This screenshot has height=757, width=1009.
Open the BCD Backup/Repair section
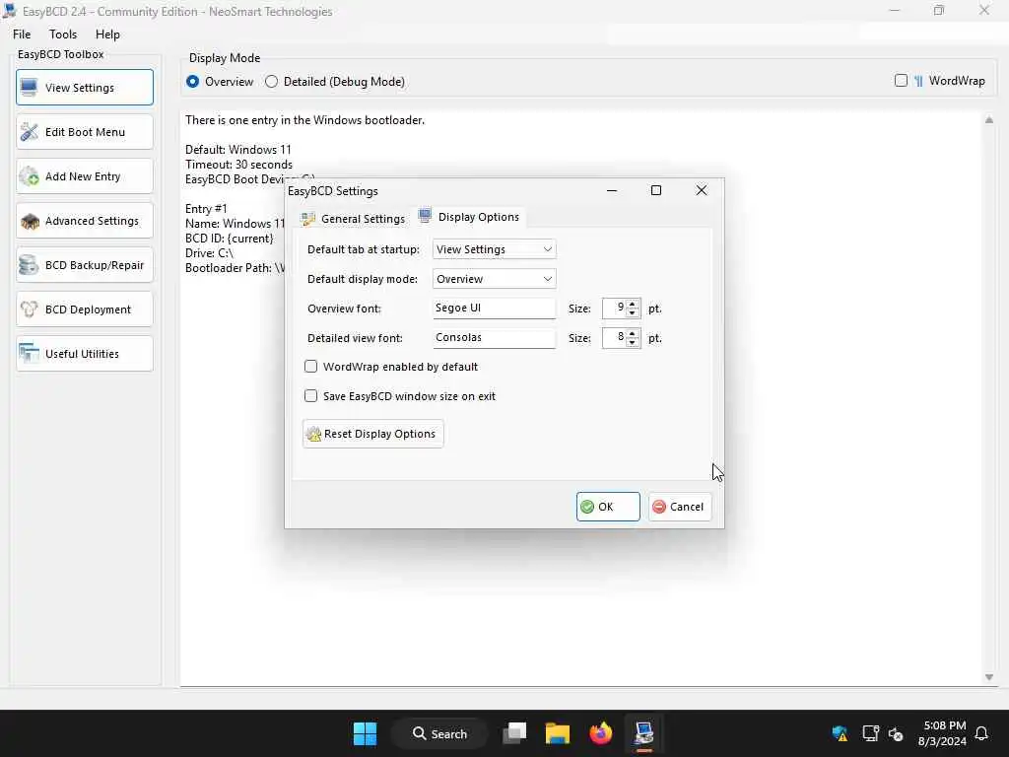click(85, 264)
